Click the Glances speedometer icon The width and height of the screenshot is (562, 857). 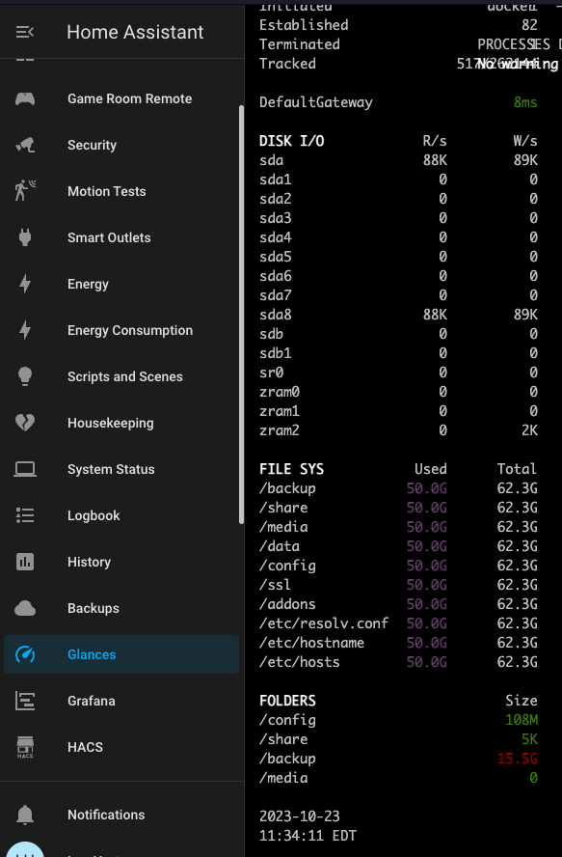tap(24, 654)
